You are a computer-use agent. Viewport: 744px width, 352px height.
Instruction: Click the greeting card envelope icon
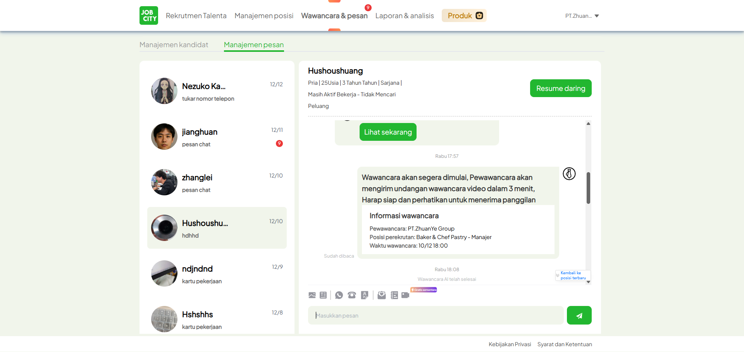(x=381, y=295)
